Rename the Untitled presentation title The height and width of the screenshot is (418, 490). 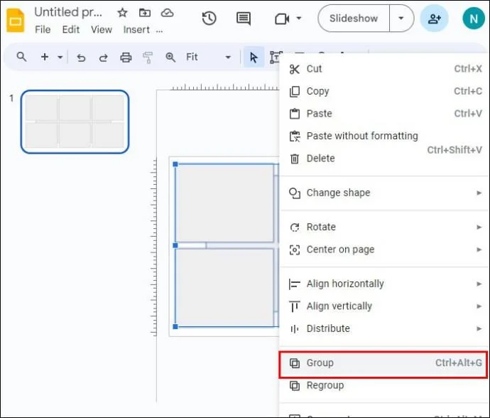(x=68, y=12)
